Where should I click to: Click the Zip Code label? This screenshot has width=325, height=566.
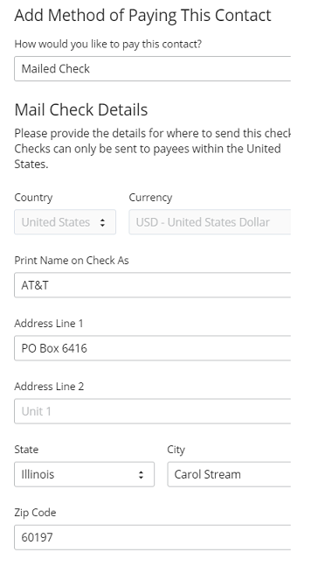pos(35,513)
